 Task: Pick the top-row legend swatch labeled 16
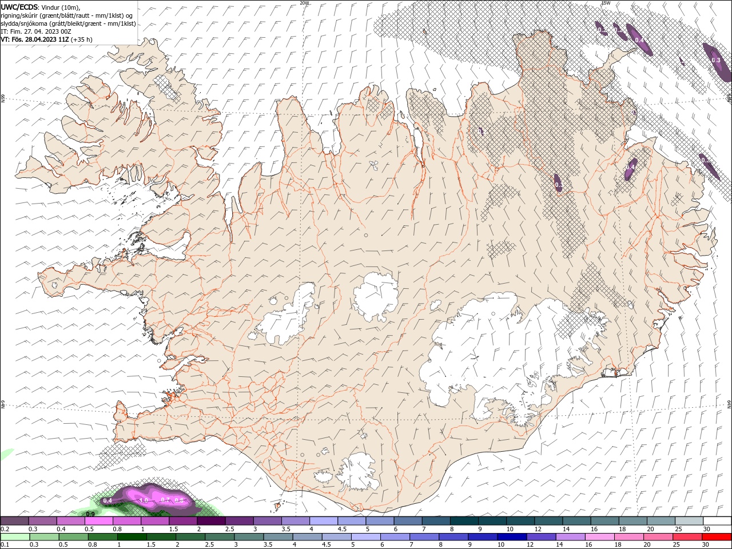604,521
